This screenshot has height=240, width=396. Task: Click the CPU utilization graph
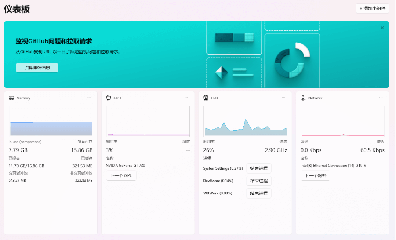coord(245,121)
